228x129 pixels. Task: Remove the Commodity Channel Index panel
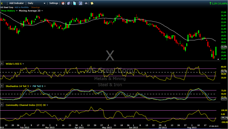tap(2, 105)
